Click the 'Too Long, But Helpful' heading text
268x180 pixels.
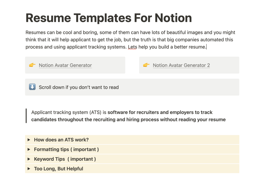click(x=58, y=169)
